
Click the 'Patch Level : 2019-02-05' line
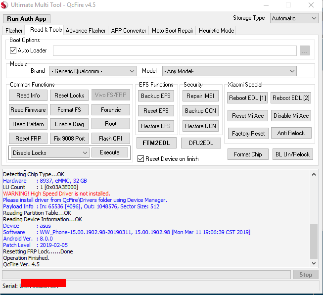tap(36, 245)
